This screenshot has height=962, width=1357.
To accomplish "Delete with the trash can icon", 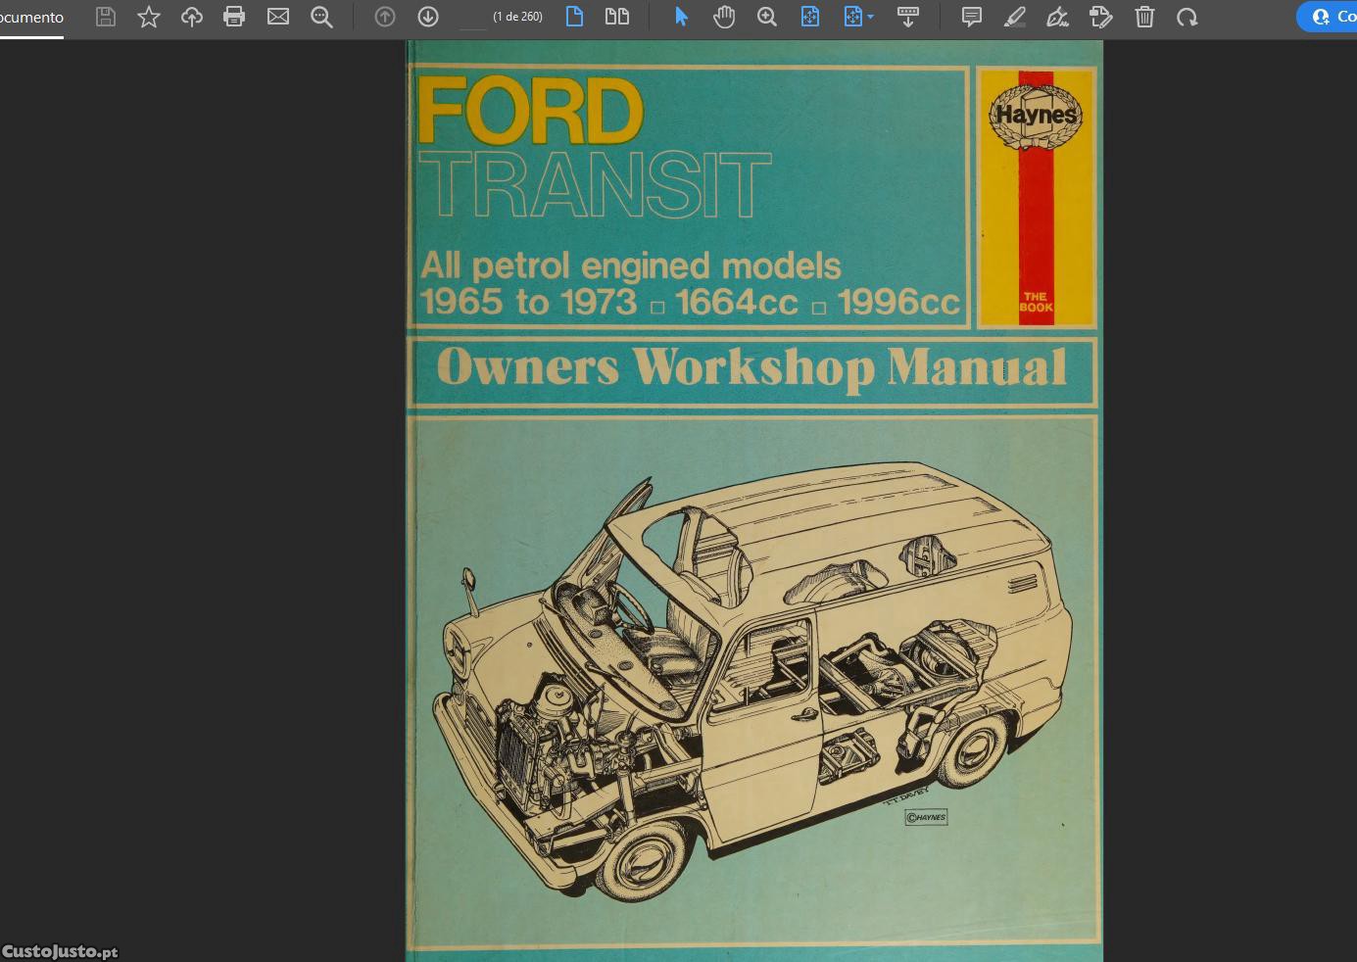I will click(x=1144, y=17).
